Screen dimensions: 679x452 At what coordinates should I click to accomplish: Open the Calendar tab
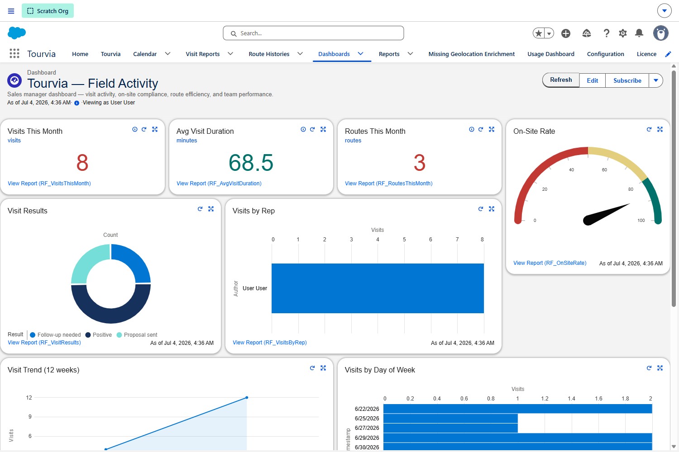[145, 54]
